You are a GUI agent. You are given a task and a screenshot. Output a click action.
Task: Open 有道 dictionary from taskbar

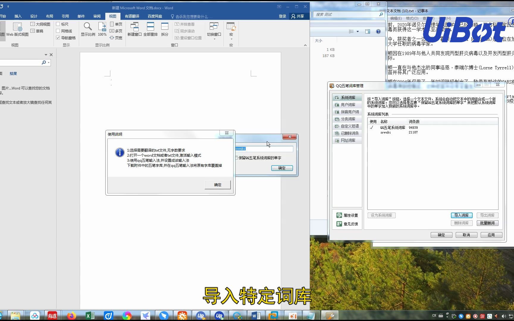click(x=52, y=316)
